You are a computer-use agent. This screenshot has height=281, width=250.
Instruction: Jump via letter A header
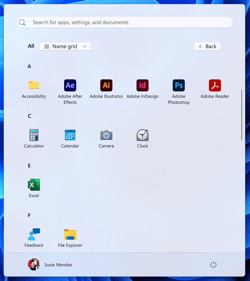29,67
